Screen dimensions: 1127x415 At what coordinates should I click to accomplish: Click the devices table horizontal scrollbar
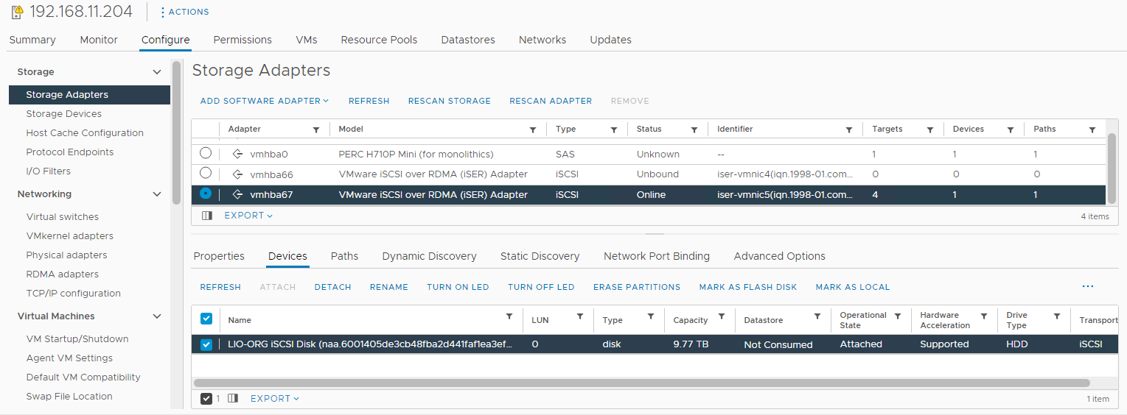click(x=641, y=383)
